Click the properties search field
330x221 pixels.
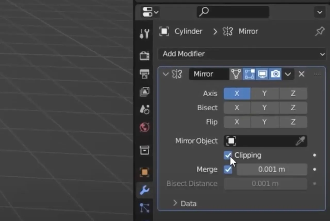point(233,12)
